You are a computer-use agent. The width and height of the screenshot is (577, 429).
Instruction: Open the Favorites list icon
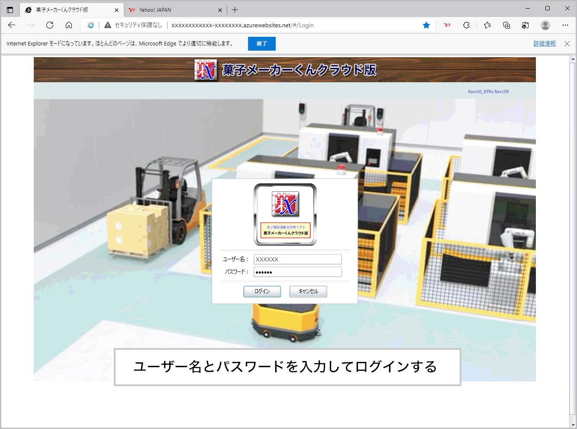click(x=487, y=25)
